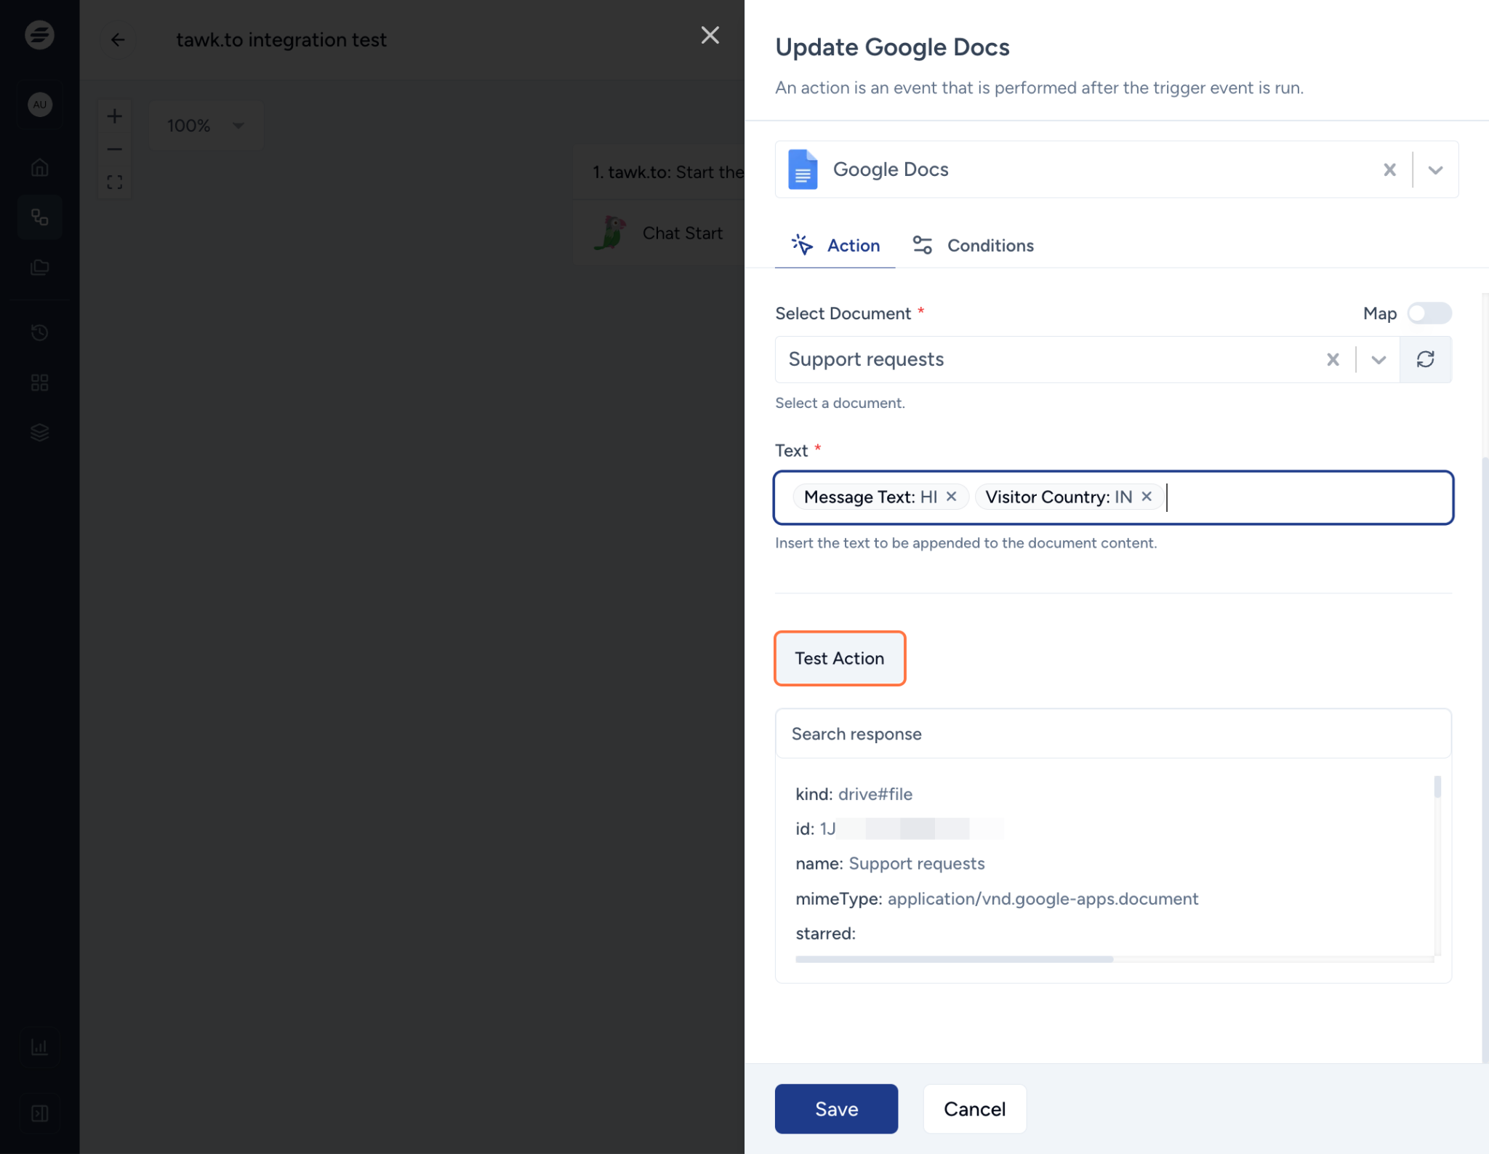Click the Save button
Viewport: 1489px width, 1154px height.
(x=836, y=1108)
